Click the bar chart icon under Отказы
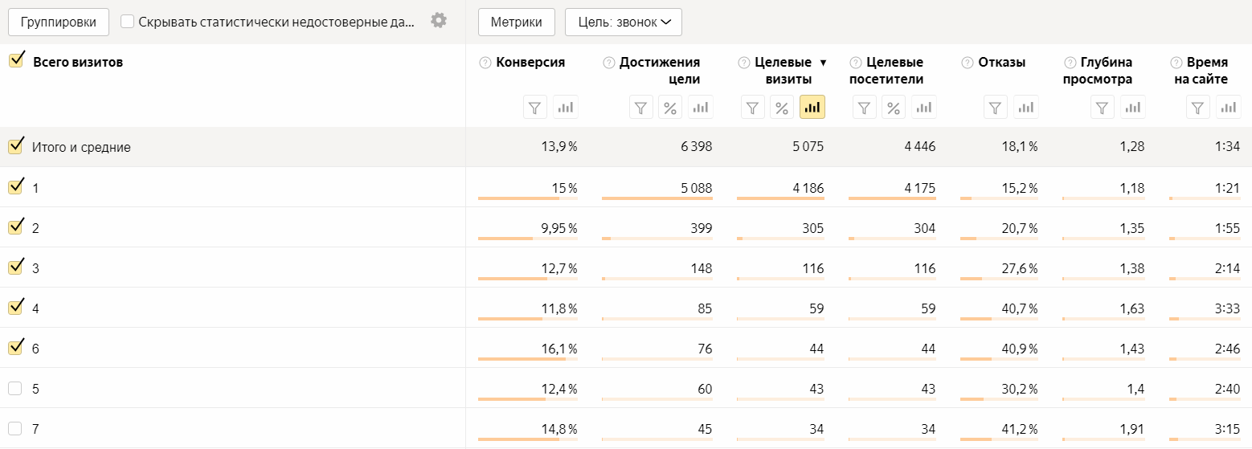This screenshot has width=1252, height=449. point(1025,107)
